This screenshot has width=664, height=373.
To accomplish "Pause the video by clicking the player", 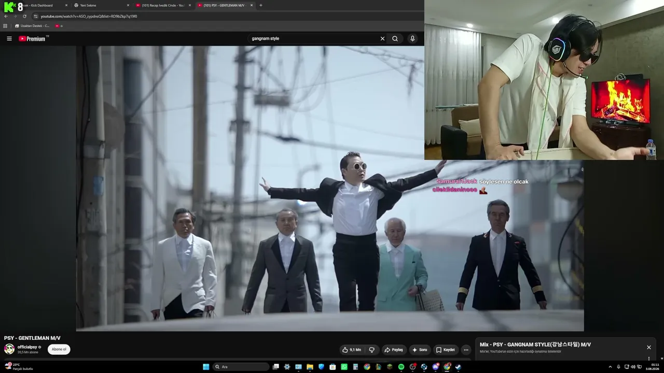I will pos(330,189).
